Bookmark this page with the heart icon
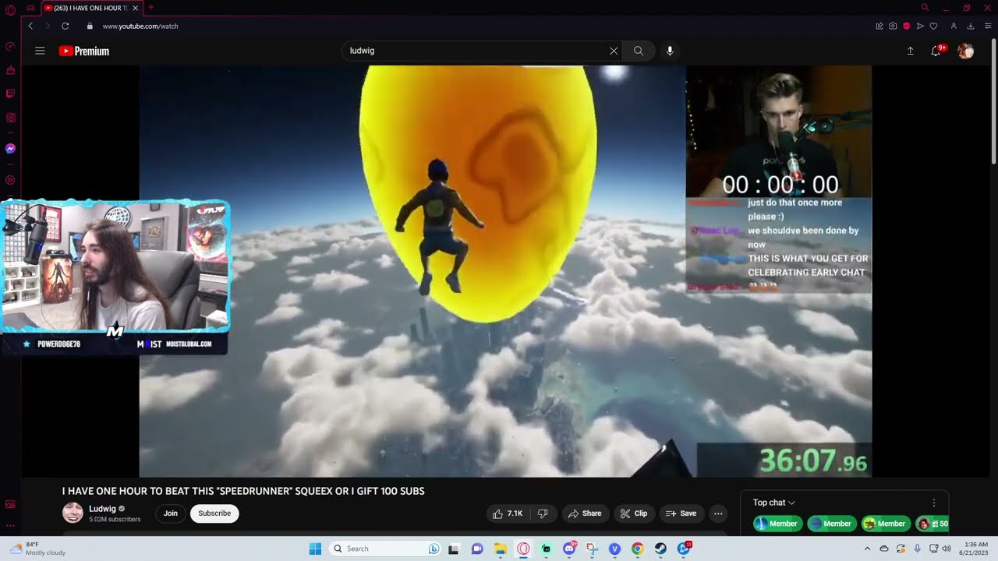Viewport: 998px width, 561px height. [933, 26]
